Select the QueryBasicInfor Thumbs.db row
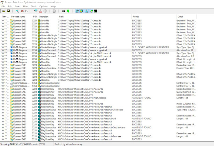The image size is (214, 146). click(x=99, y=68)
